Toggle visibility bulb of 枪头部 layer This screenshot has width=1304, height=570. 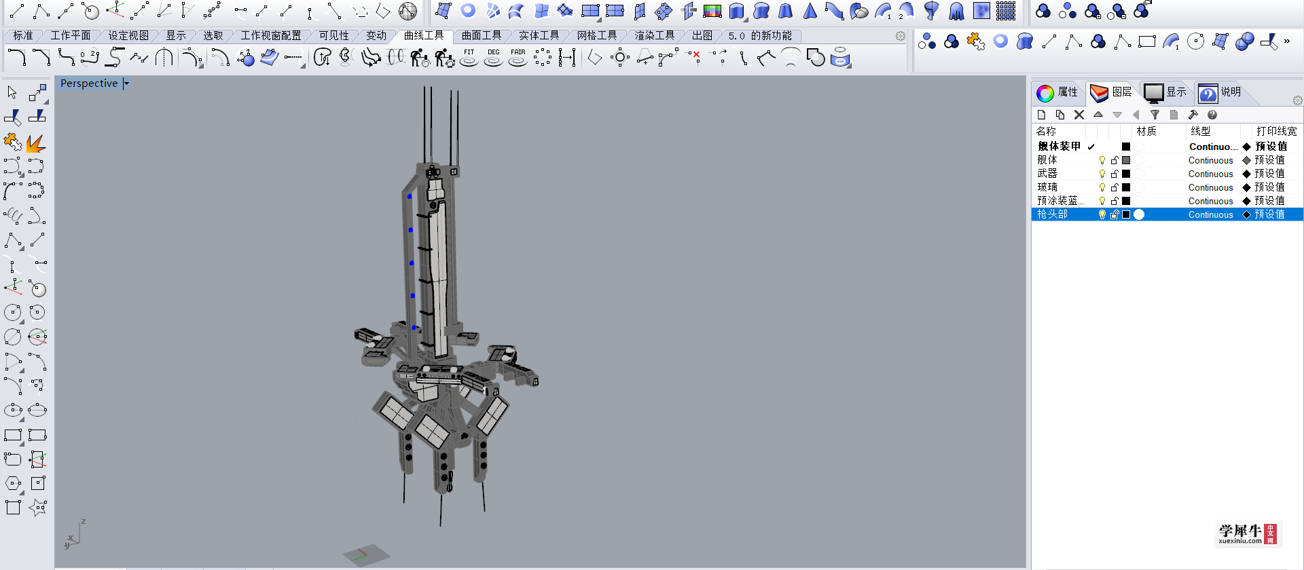coord(1102,214)
